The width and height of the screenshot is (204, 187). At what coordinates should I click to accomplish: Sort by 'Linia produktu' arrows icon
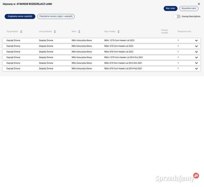55,31
